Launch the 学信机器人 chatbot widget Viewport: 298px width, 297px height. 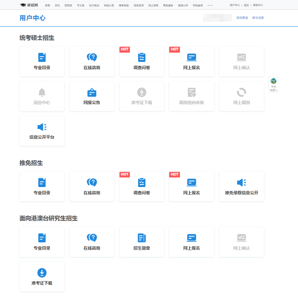click(273, 84)
